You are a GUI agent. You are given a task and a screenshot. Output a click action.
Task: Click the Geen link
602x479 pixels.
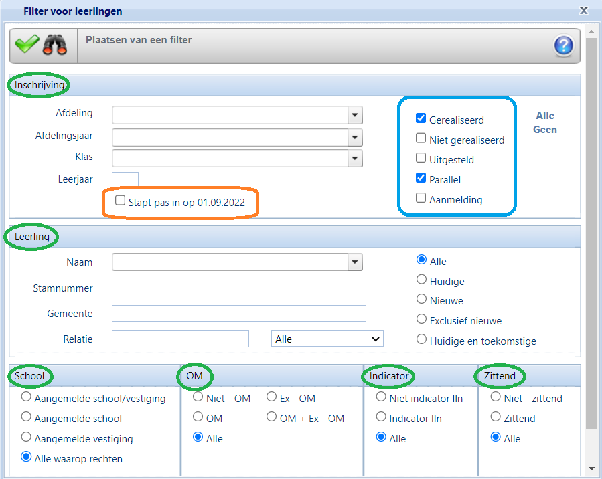pos(545,130)
